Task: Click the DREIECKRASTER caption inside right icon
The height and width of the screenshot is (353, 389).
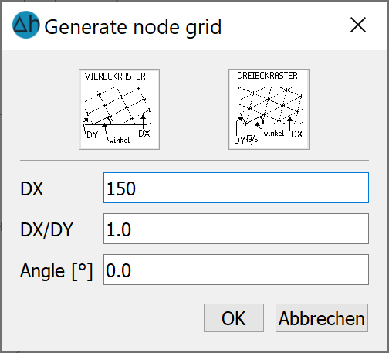Action: [267, 76]
